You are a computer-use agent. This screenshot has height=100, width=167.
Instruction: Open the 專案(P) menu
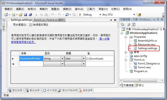pos(44,9)
